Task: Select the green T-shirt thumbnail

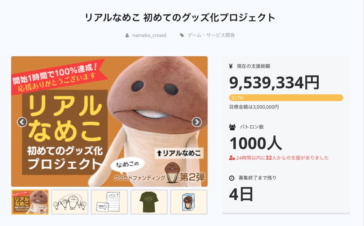Action: [x=149, y=202]
